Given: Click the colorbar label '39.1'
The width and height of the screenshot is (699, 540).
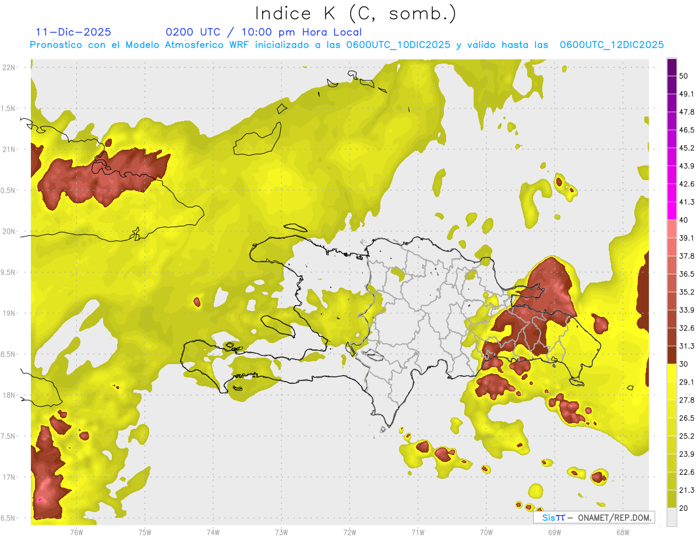Looking at the screenshot, I should 687,238.
